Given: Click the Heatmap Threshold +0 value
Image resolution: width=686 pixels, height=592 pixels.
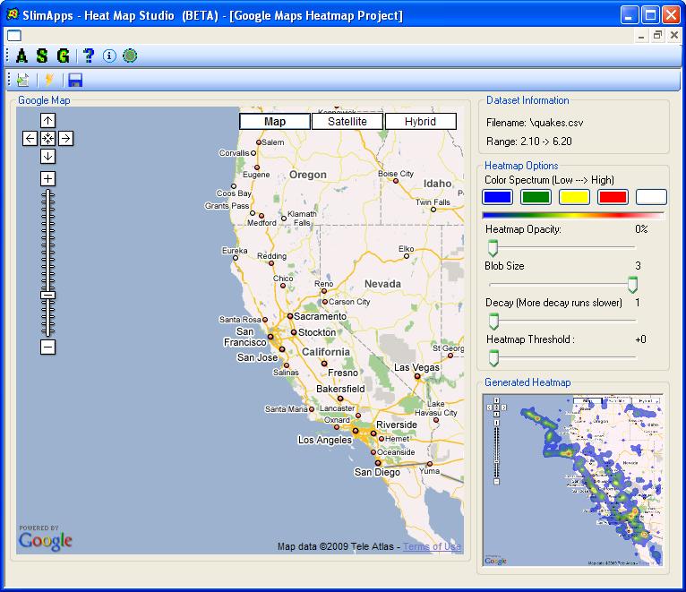Looking at the screenshot, I should (641, 339).
